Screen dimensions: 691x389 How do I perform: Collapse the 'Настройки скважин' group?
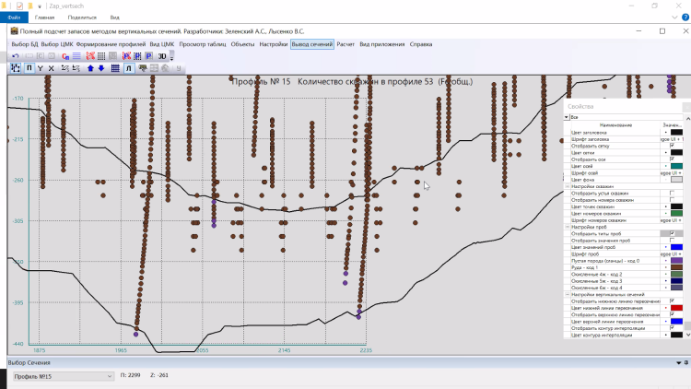pyautogui.click(x=567, y=186)
